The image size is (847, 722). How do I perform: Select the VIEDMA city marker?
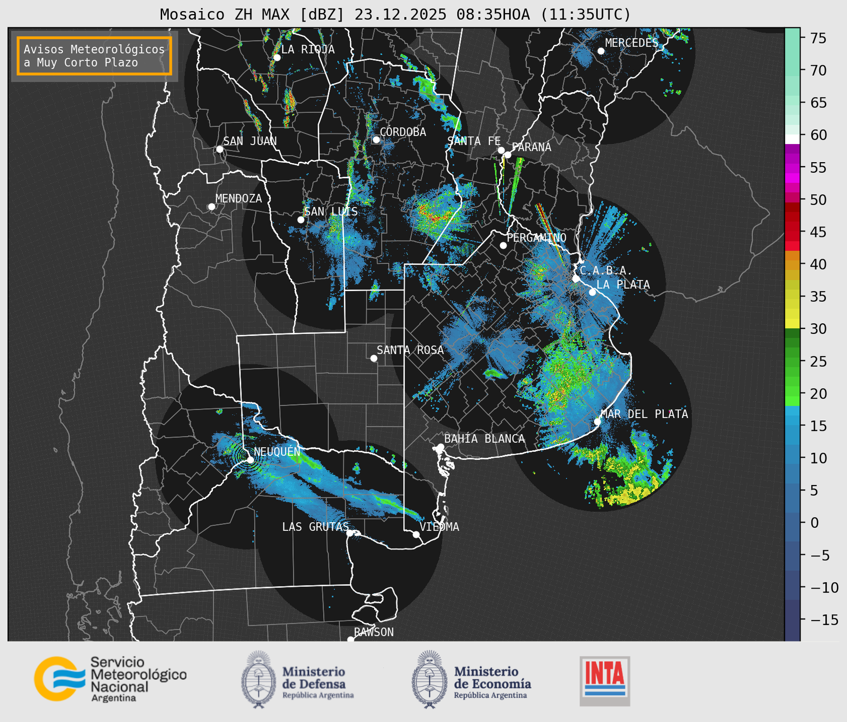pyautogui.click(x=416, y=534)
